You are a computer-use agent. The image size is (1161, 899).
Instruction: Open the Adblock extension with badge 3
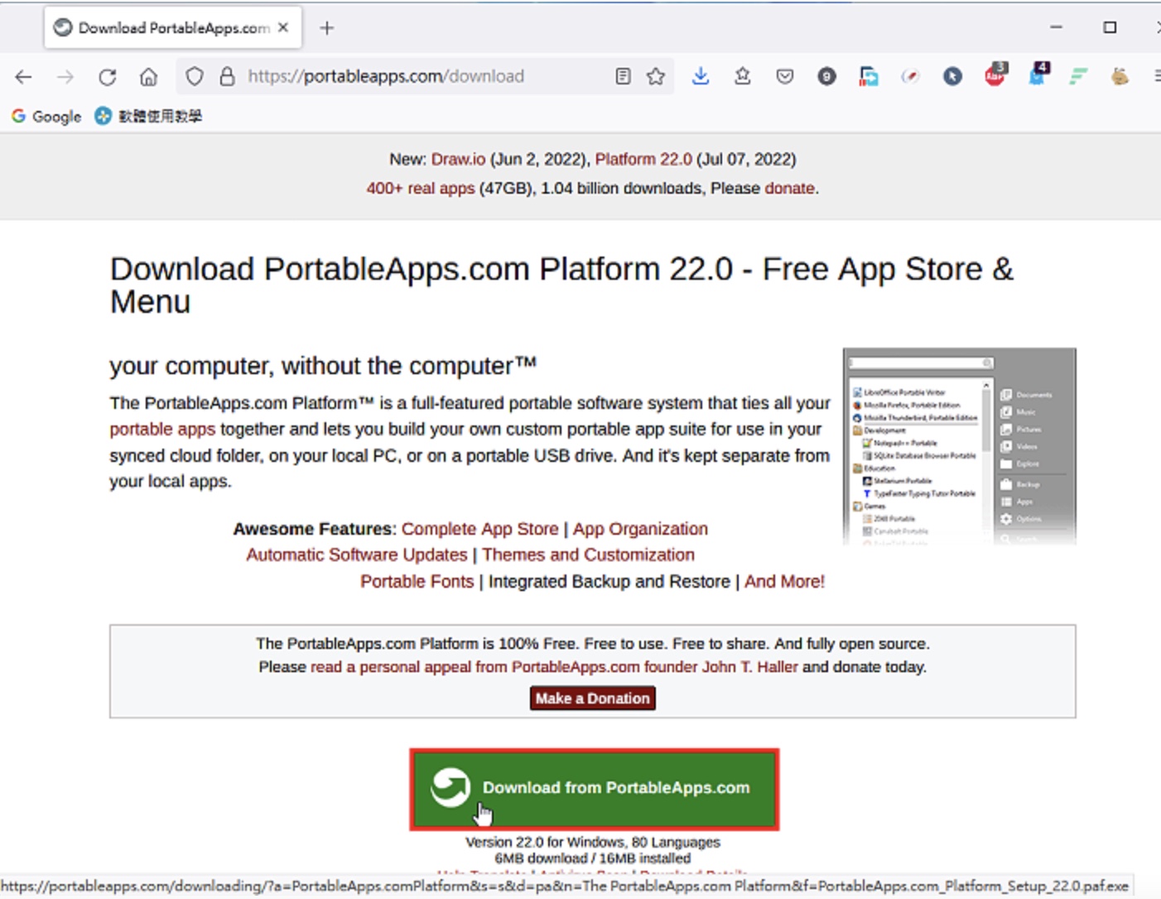995,75
